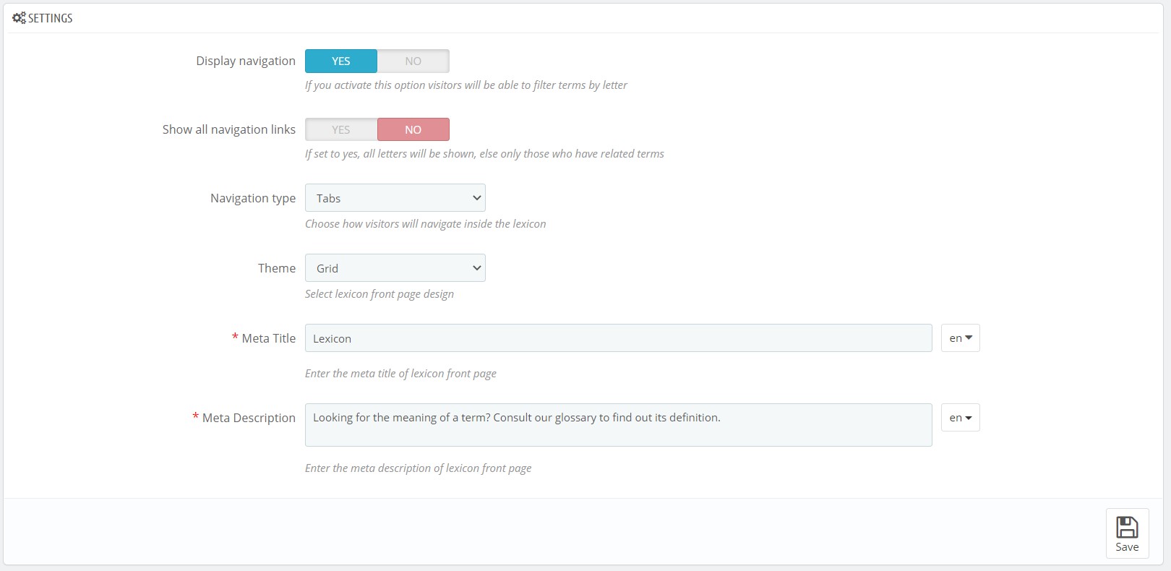This screenshot has height=571, width=1171.
Task: Click the Navigation type label
Action: tap(253, 198)
